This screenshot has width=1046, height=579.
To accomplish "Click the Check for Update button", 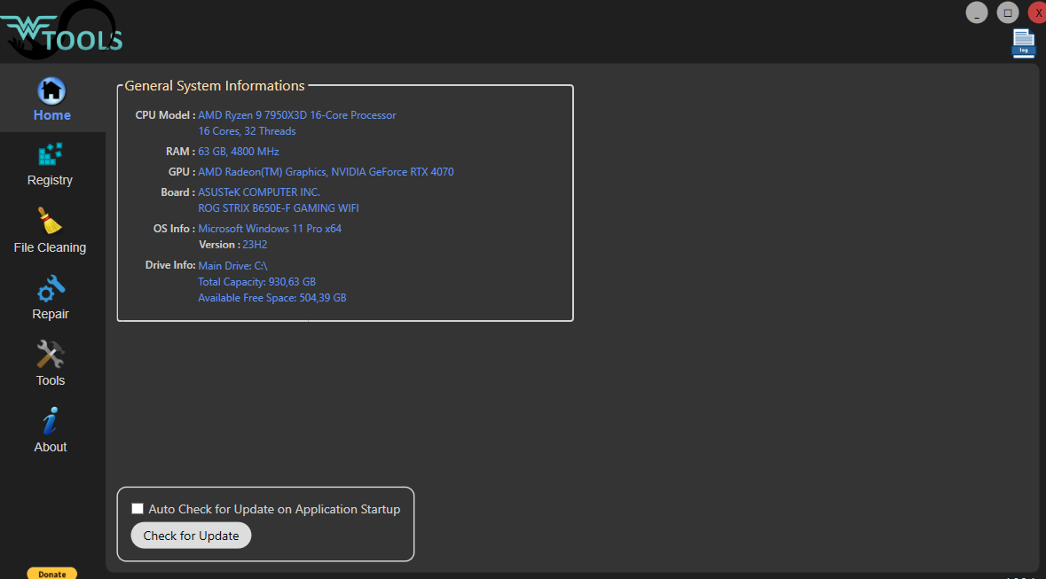I will tap(191, 536).
